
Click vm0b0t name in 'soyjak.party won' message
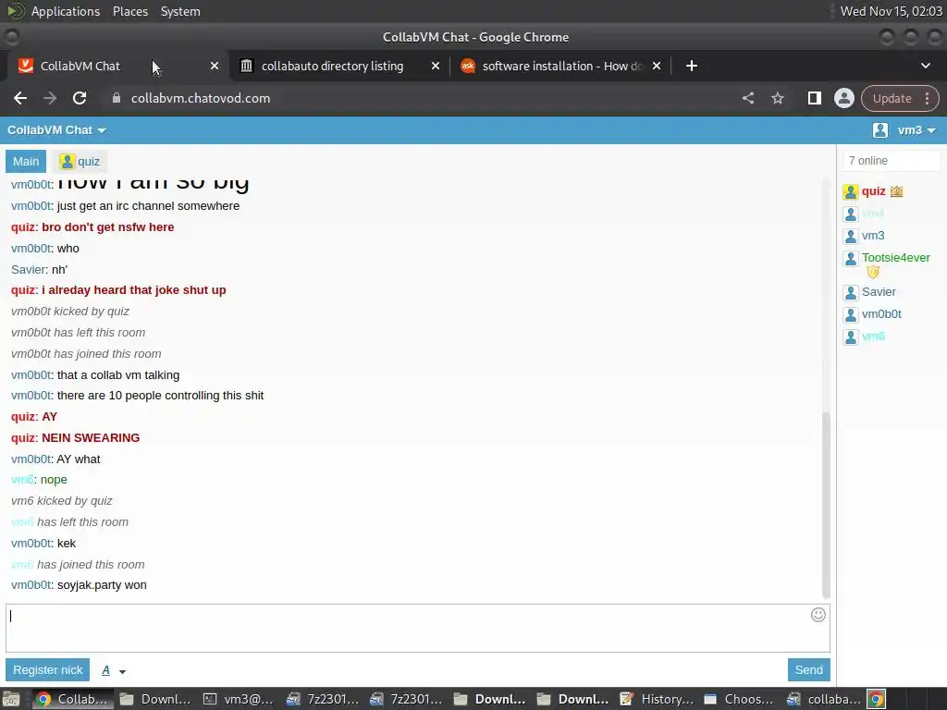click(x=31, y=585)
